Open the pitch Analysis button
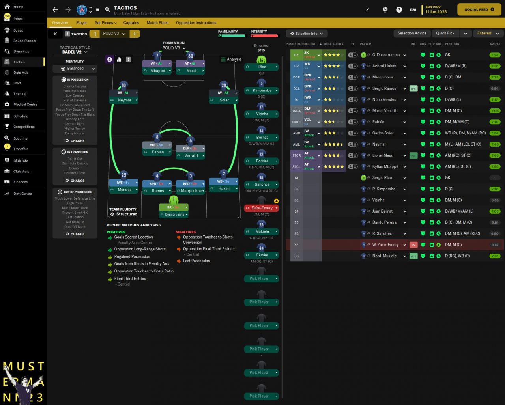The height and width of the screenshot is (405, 505). 231,60
